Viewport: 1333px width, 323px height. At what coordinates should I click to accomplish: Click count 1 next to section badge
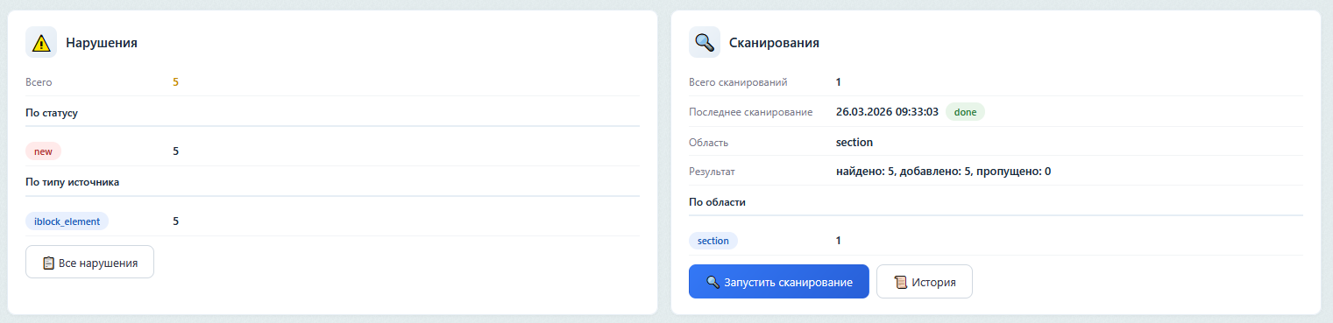point(839,241)
